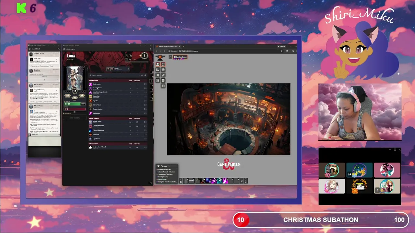Click the TMP hit points button
This screenshot has width=415, height=233.
[x=83, y=104]
